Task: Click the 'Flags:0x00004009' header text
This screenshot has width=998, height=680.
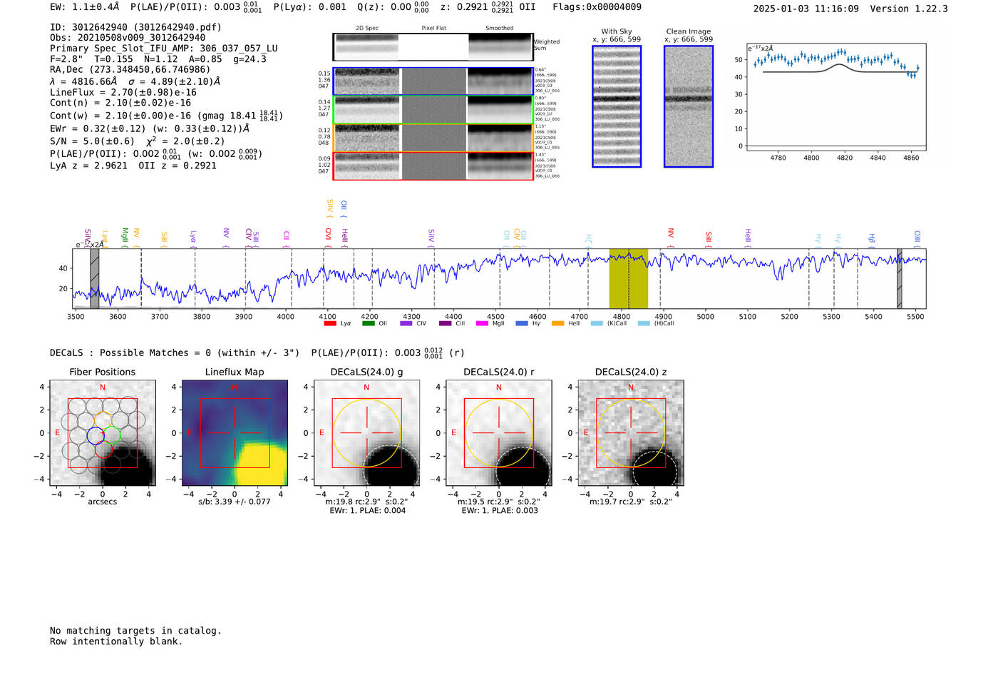Action: 597,7
